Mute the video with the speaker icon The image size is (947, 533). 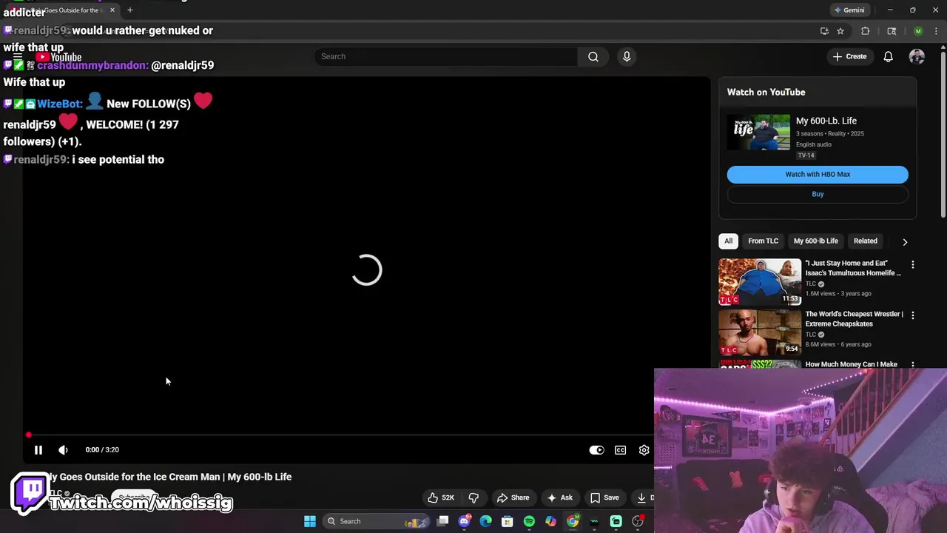click(x=63, y=449)
